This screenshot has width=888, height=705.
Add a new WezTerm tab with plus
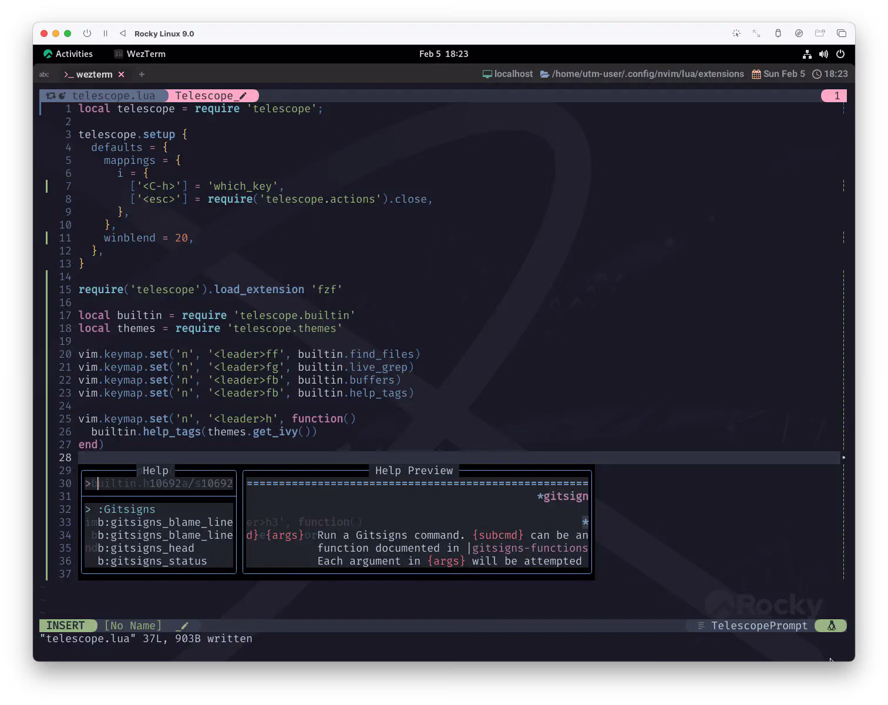[142, 75]
